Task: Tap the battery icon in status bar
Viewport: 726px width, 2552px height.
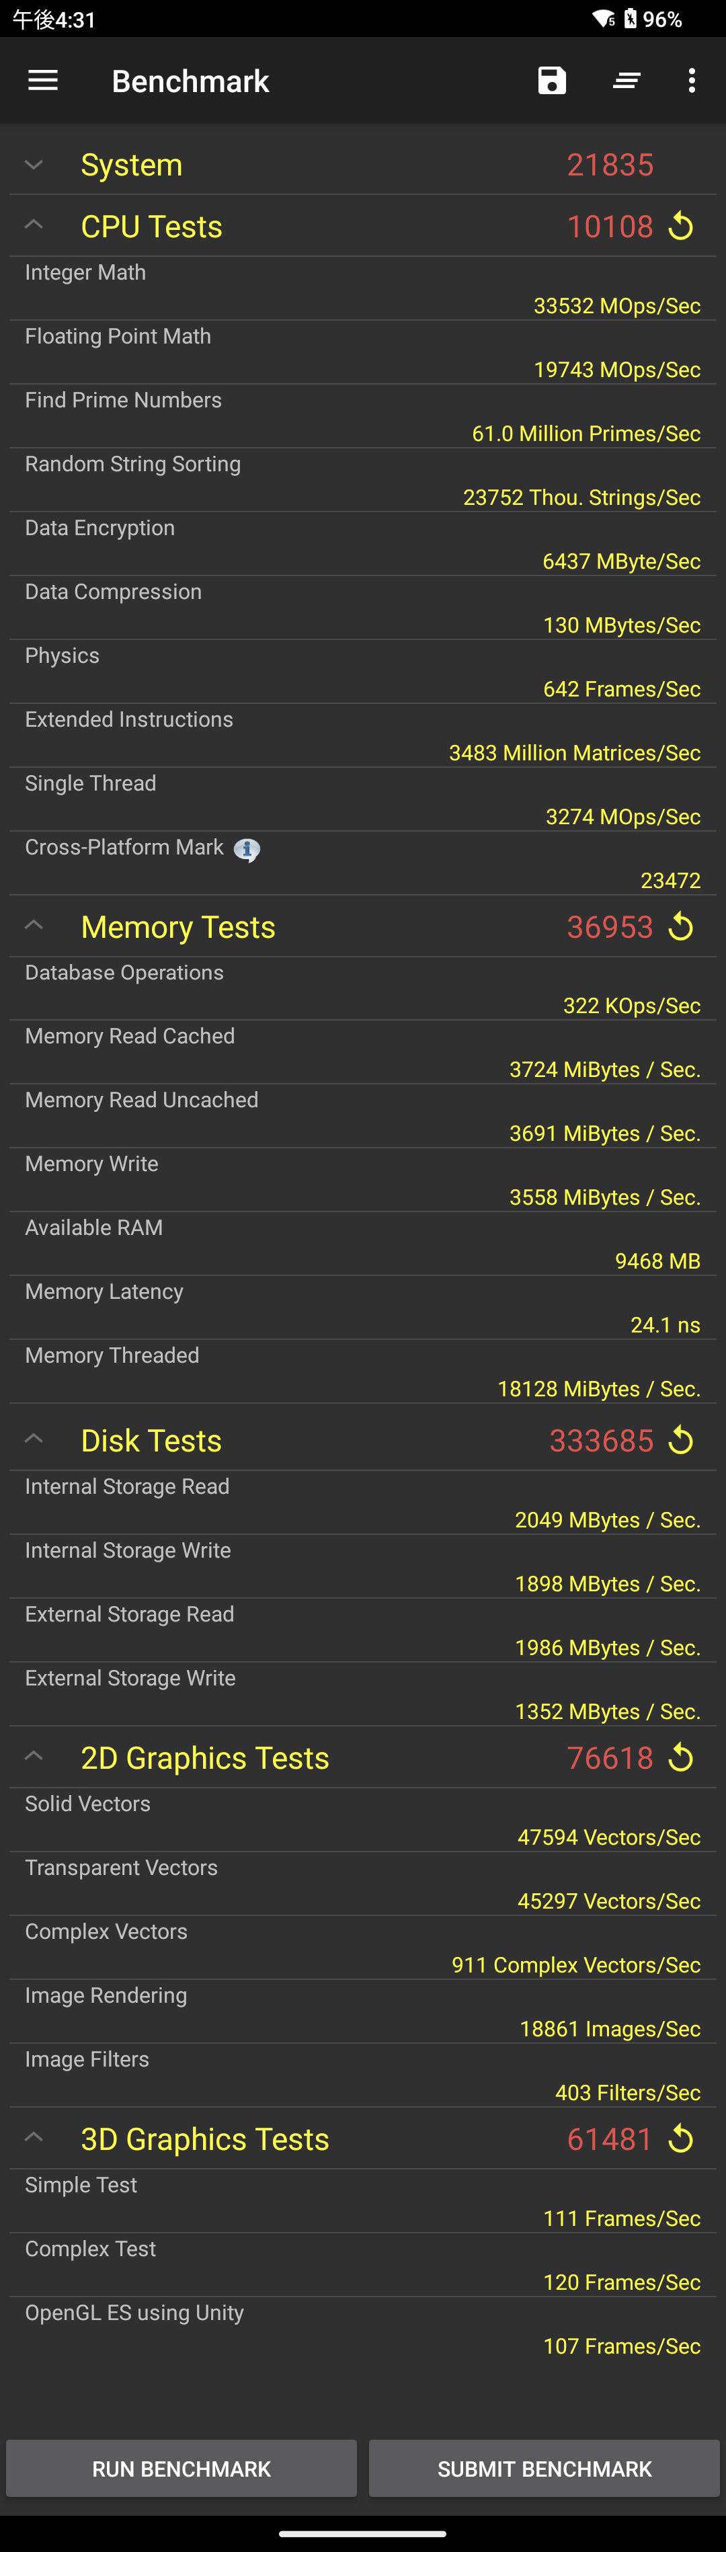Action: click(630, 19)
